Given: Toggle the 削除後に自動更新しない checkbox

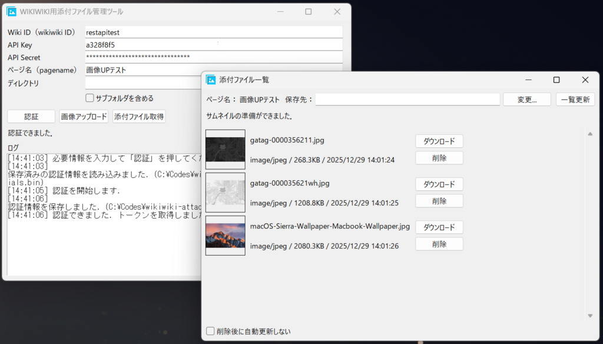Looking at the screenshot, I should tap(211, 331).
